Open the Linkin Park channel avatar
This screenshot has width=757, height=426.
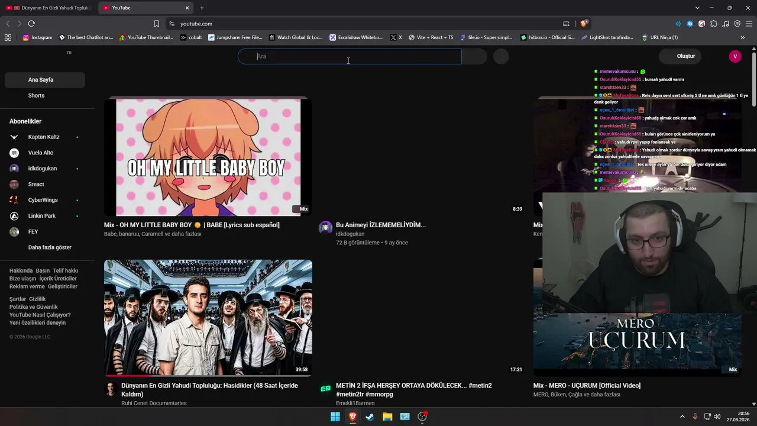point(14,216)
